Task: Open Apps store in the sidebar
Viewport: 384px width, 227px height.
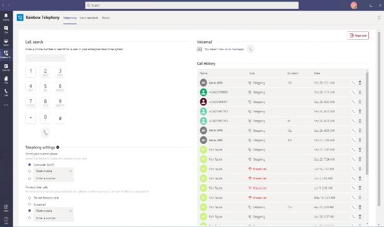Action: [6, 208]
